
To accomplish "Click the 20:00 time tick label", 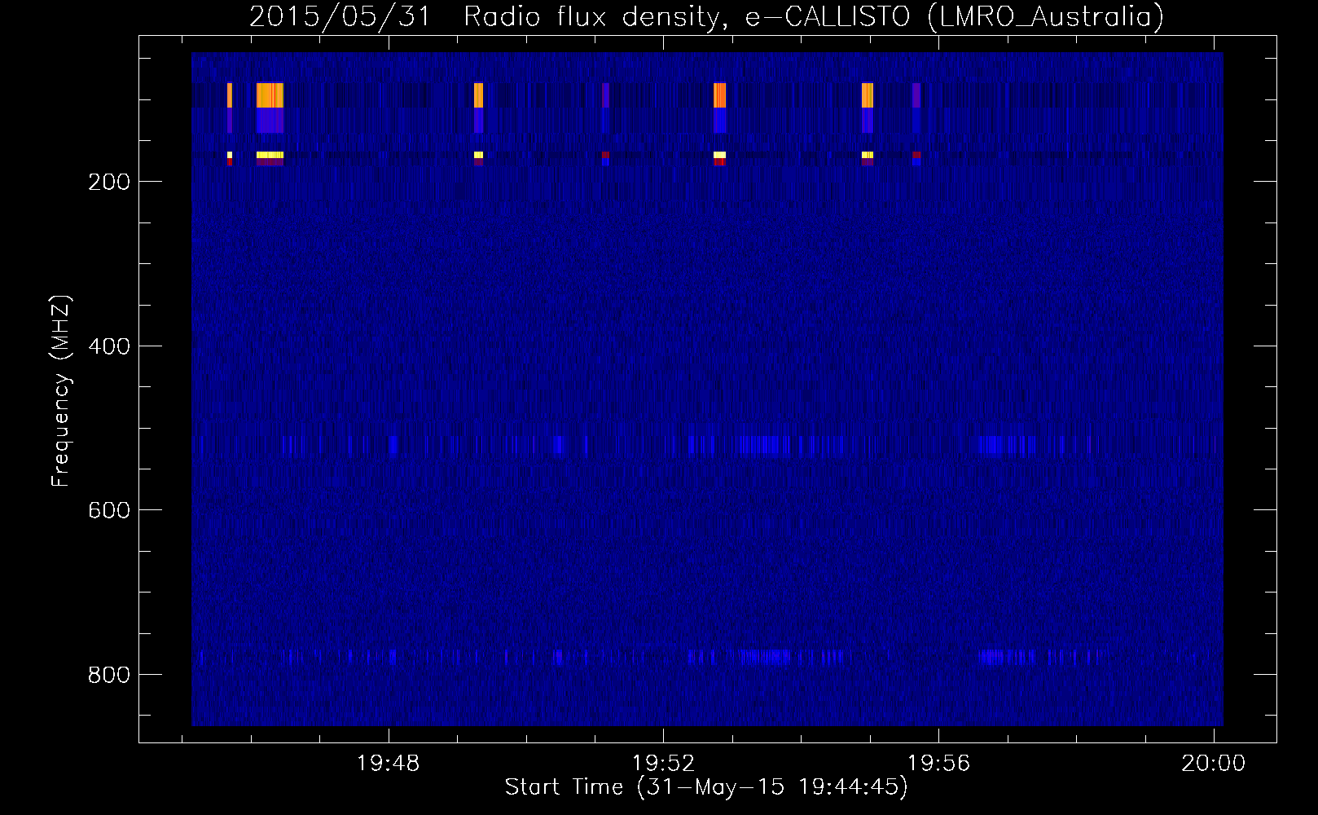I will coord(1214,764).
